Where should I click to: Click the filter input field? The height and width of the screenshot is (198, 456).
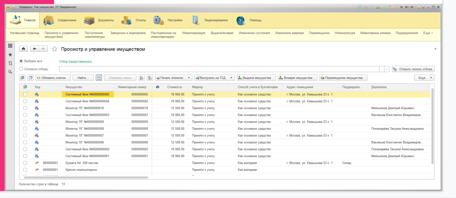(x=219, y=69)
